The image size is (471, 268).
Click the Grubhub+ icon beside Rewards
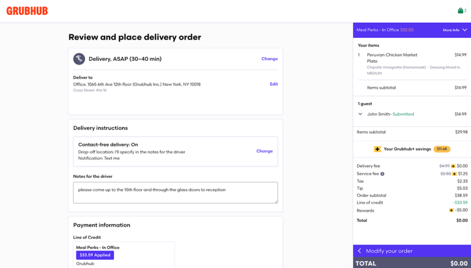coord(451,210)
